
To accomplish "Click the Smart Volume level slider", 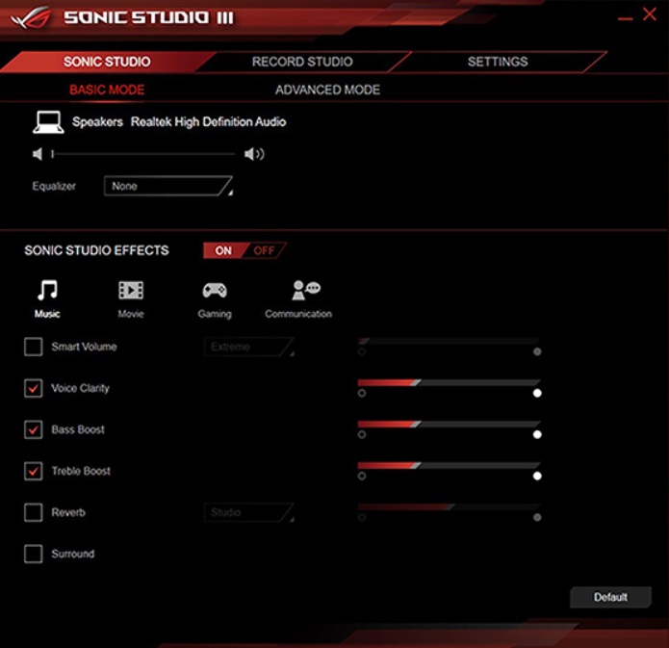I will point(450,342).
